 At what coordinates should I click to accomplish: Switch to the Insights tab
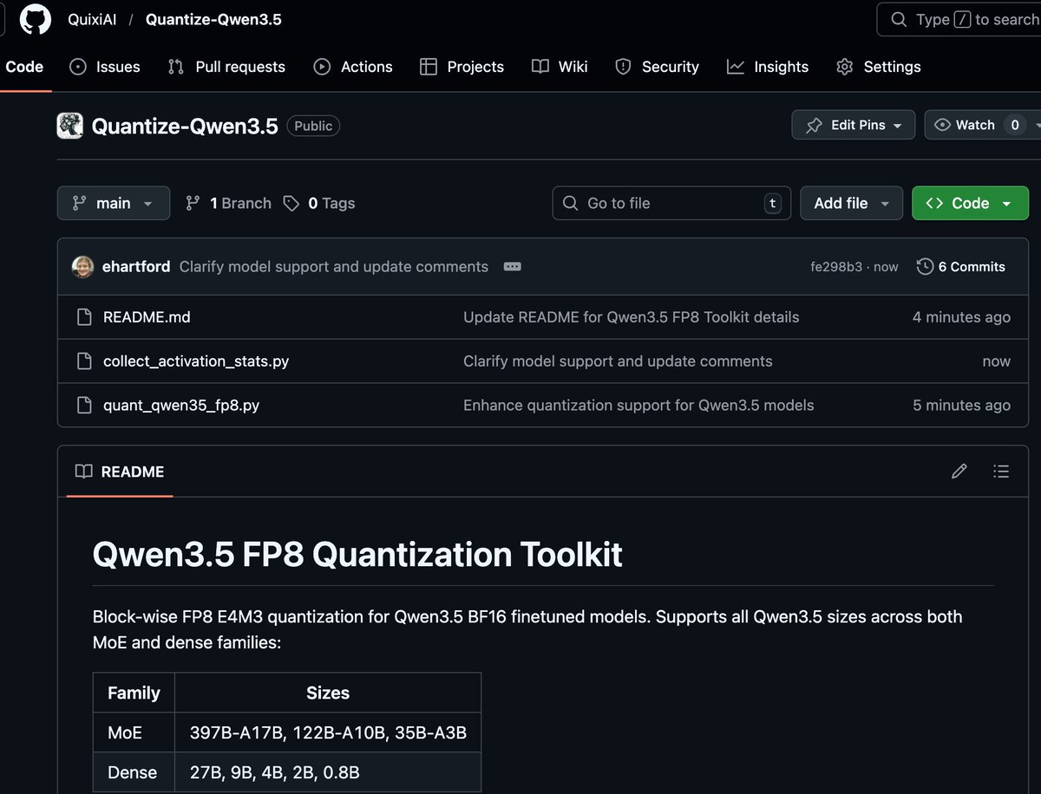pos(768,67)
